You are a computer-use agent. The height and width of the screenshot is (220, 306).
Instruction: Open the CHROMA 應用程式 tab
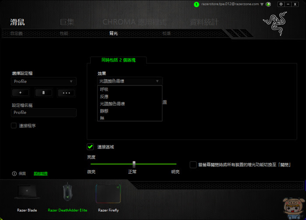click(x=135, y=22)
